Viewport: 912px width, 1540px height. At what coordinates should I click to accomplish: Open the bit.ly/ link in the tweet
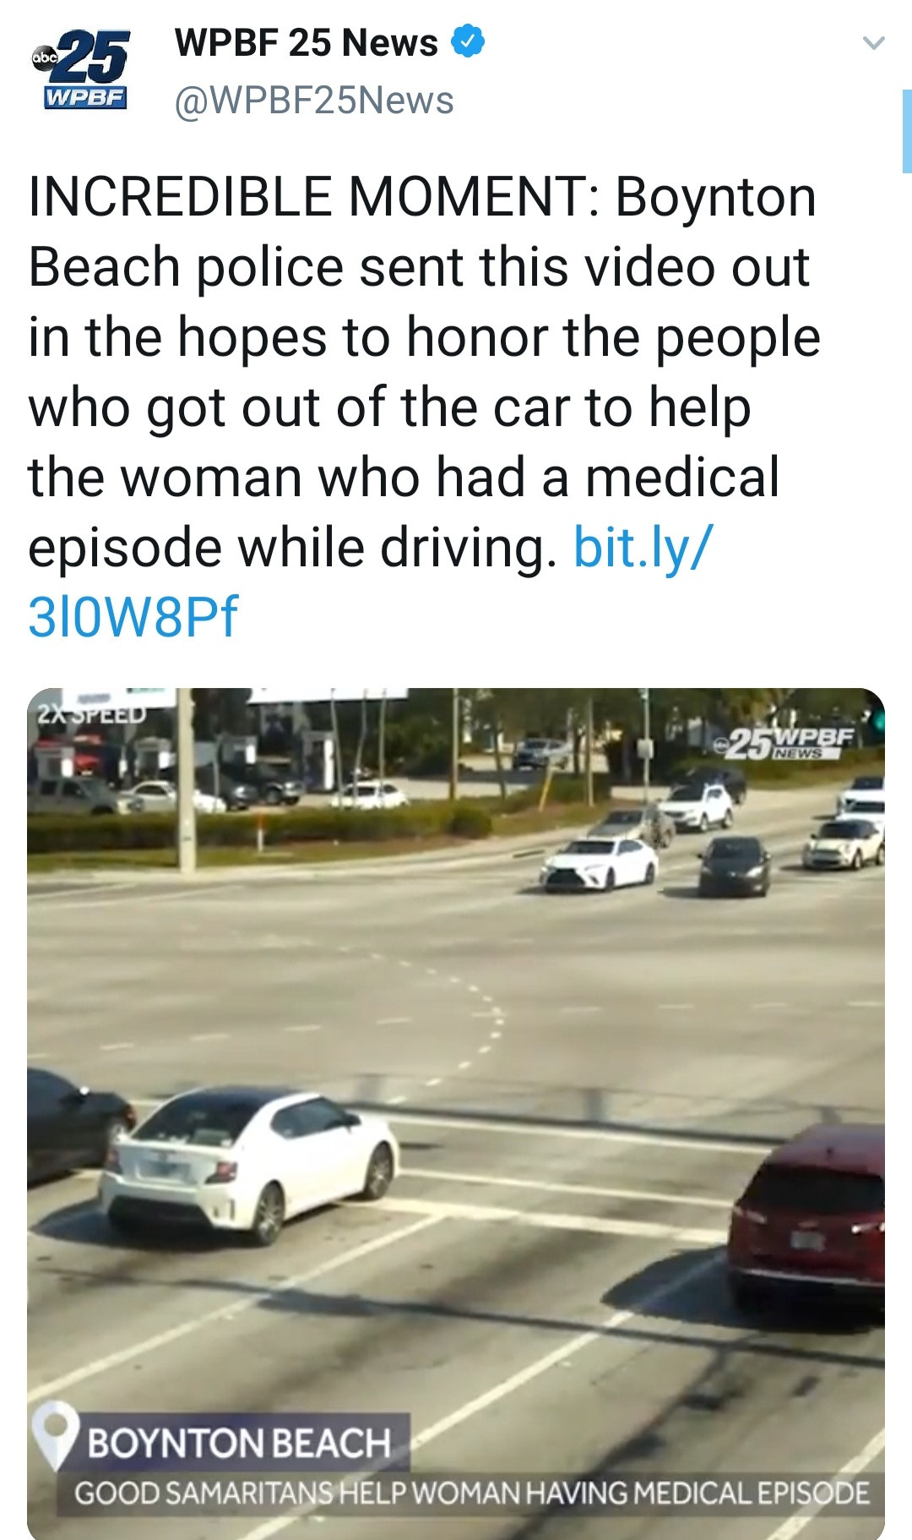[x=643, y=547]
